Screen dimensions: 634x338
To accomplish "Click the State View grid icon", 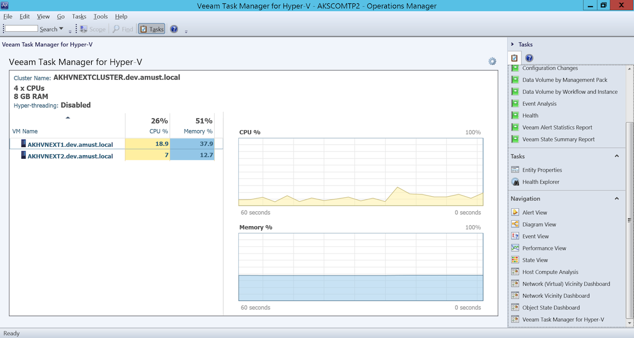I will pos(515,260).
